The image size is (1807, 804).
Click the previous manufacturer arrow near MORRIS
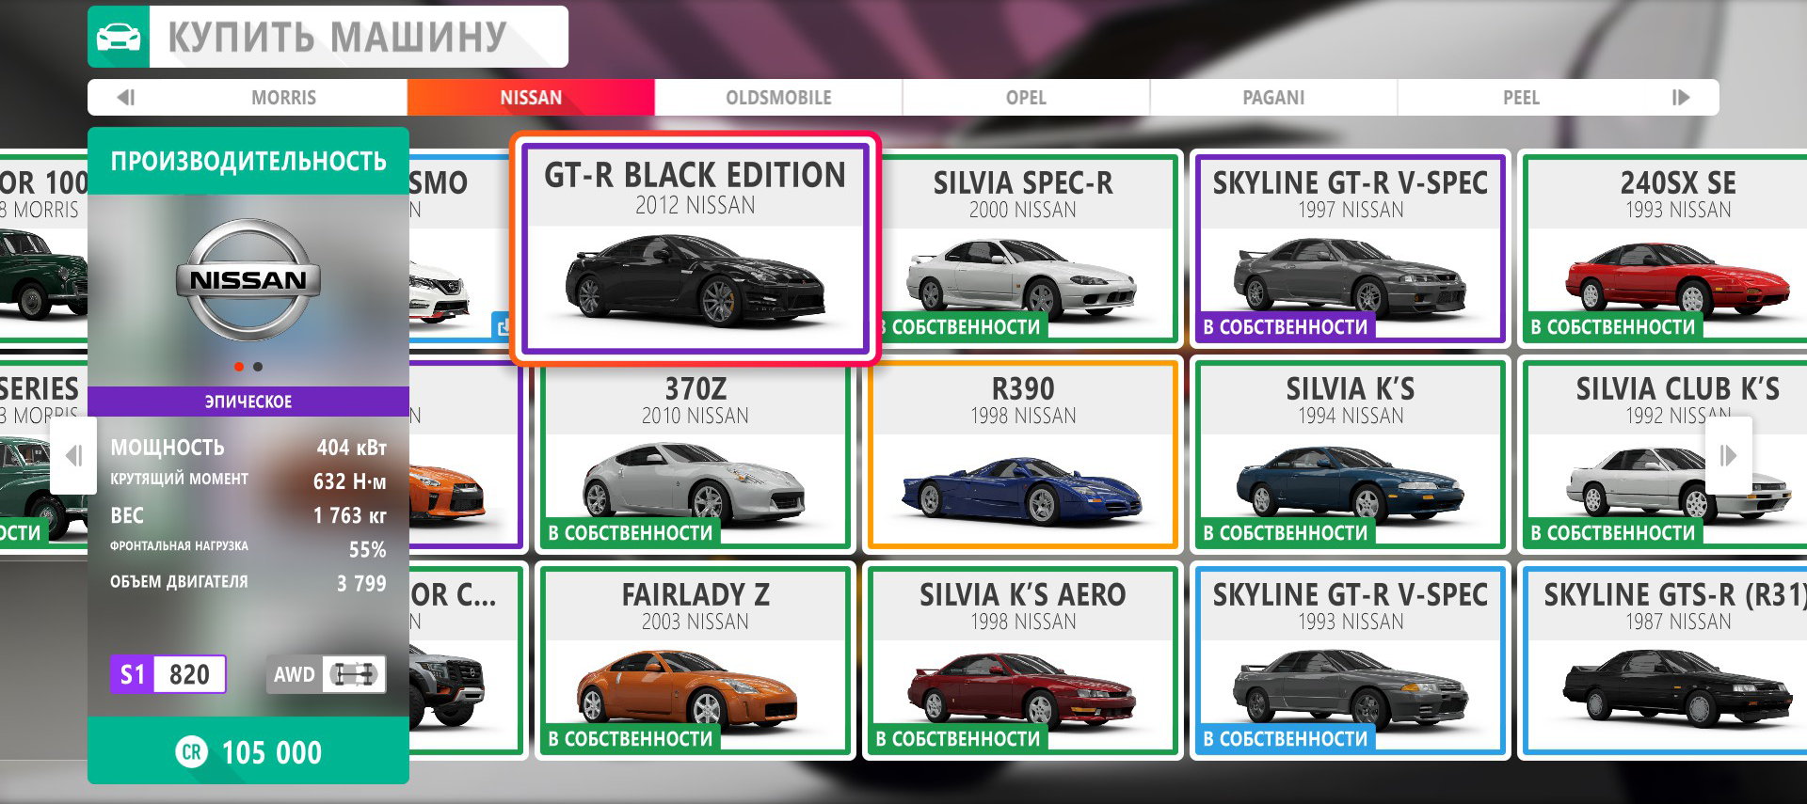(126, 98)
